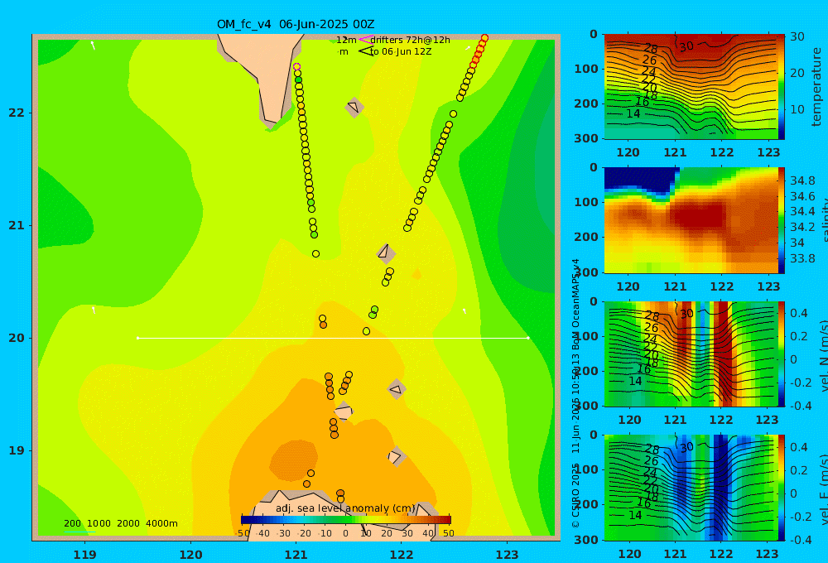Click the west endpoint of the white section line
The image size is (828, 563).
[x=137, y=338]
